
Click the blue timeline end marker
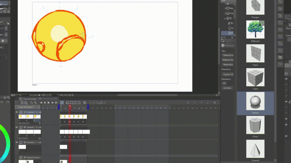(x=88, y=107)
